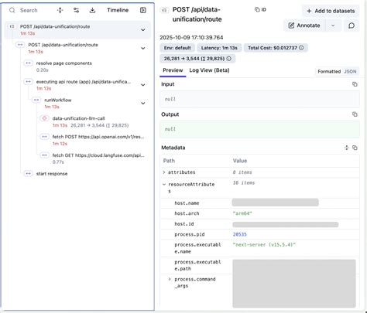367x313 pixels.
Task: Click the expand-all nodes icon
Action: click(x=60, y=10)
